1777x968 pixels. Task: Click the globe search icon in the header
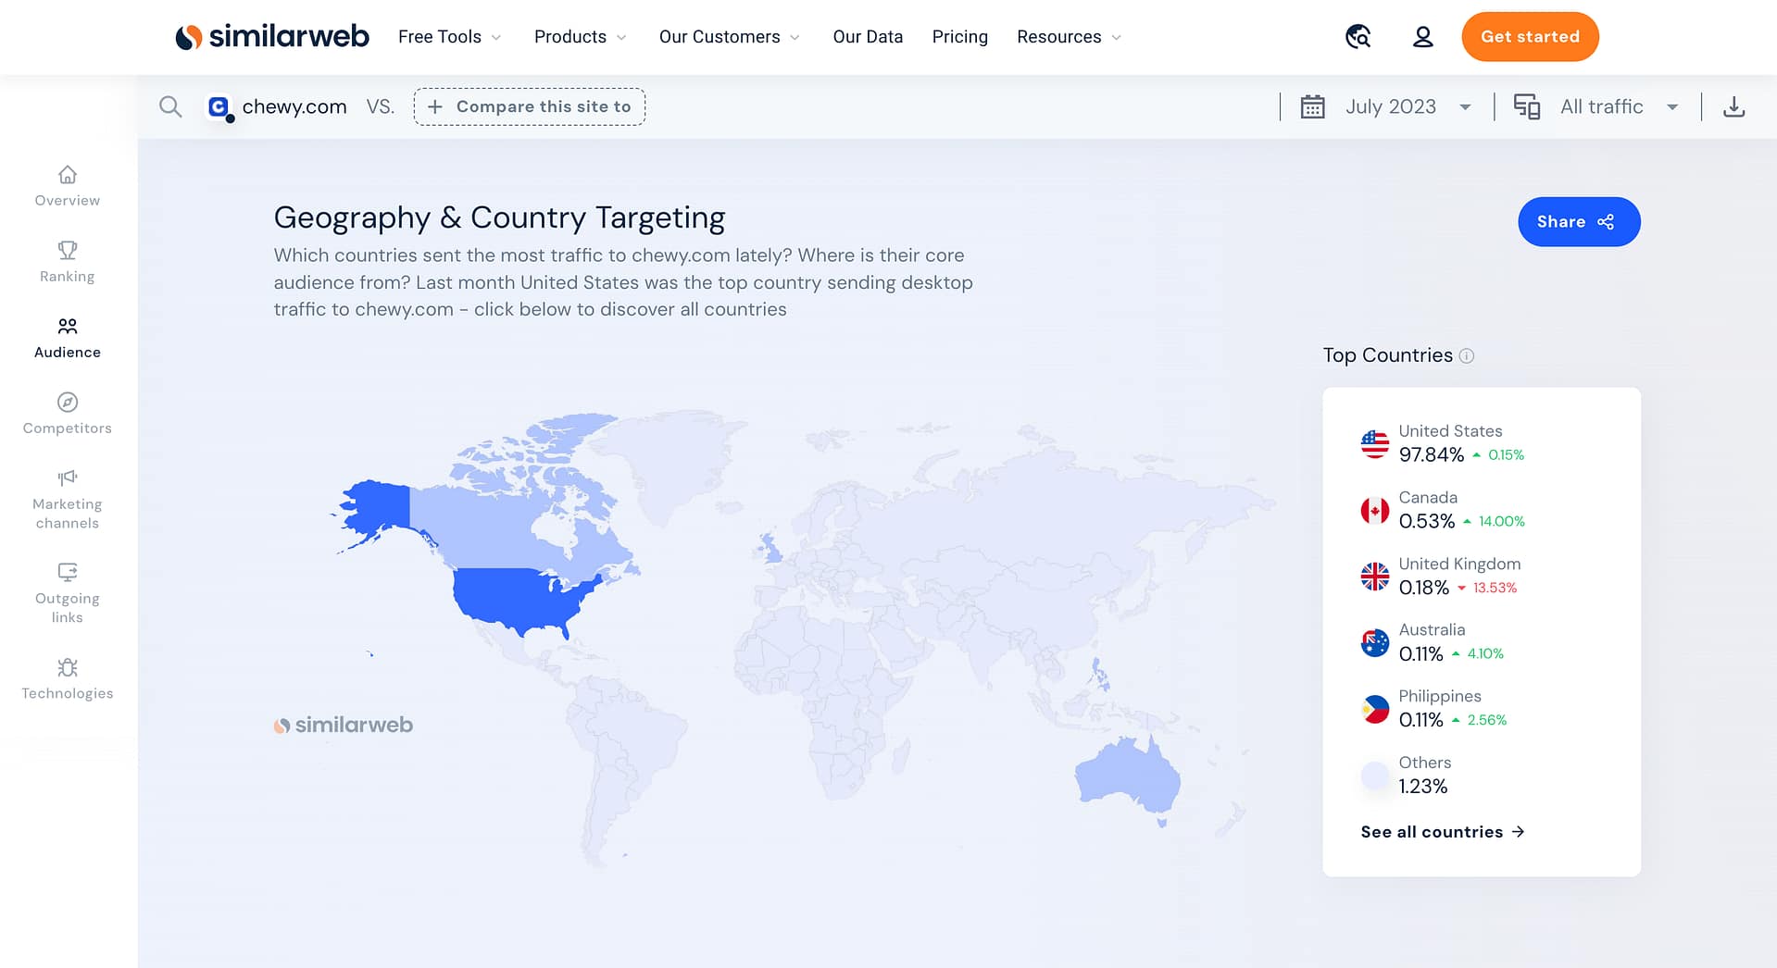pos(1358,36)
